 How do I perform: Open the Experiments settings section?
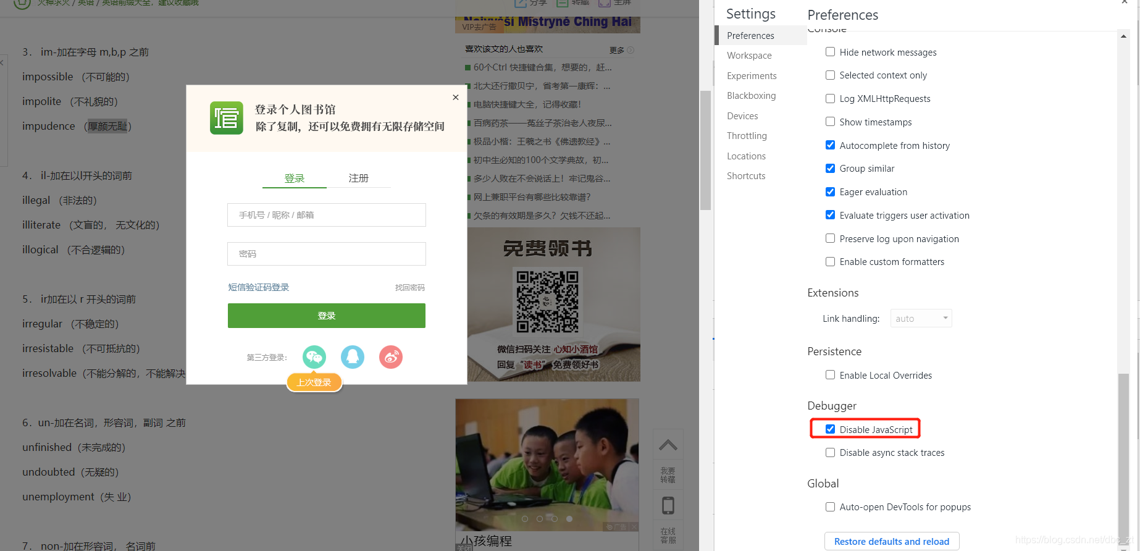click(752, 75)
